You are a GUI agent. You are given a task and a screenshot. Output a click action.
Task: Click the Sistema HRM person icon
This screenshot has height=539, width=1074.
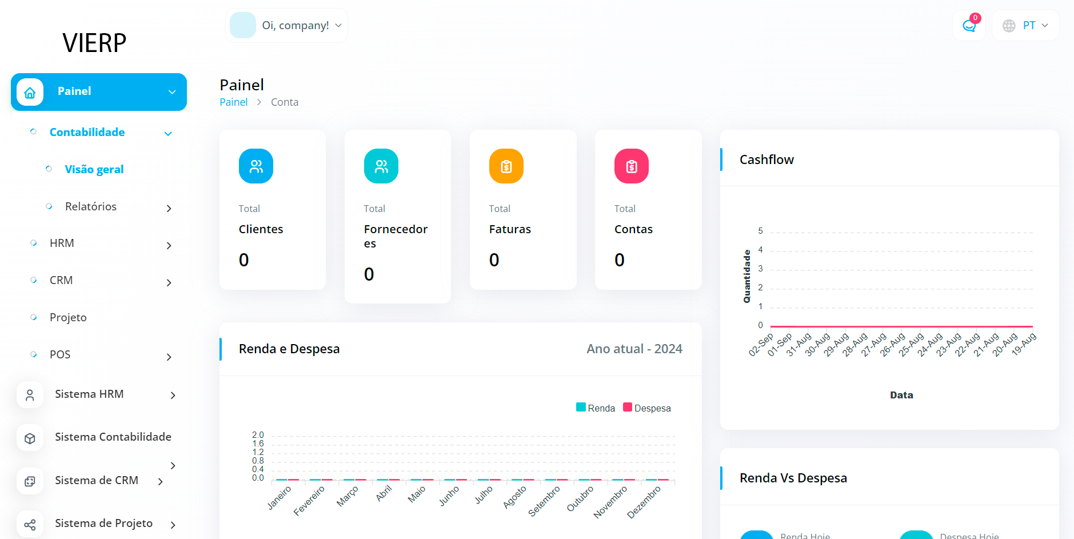[x=30, y=395]
